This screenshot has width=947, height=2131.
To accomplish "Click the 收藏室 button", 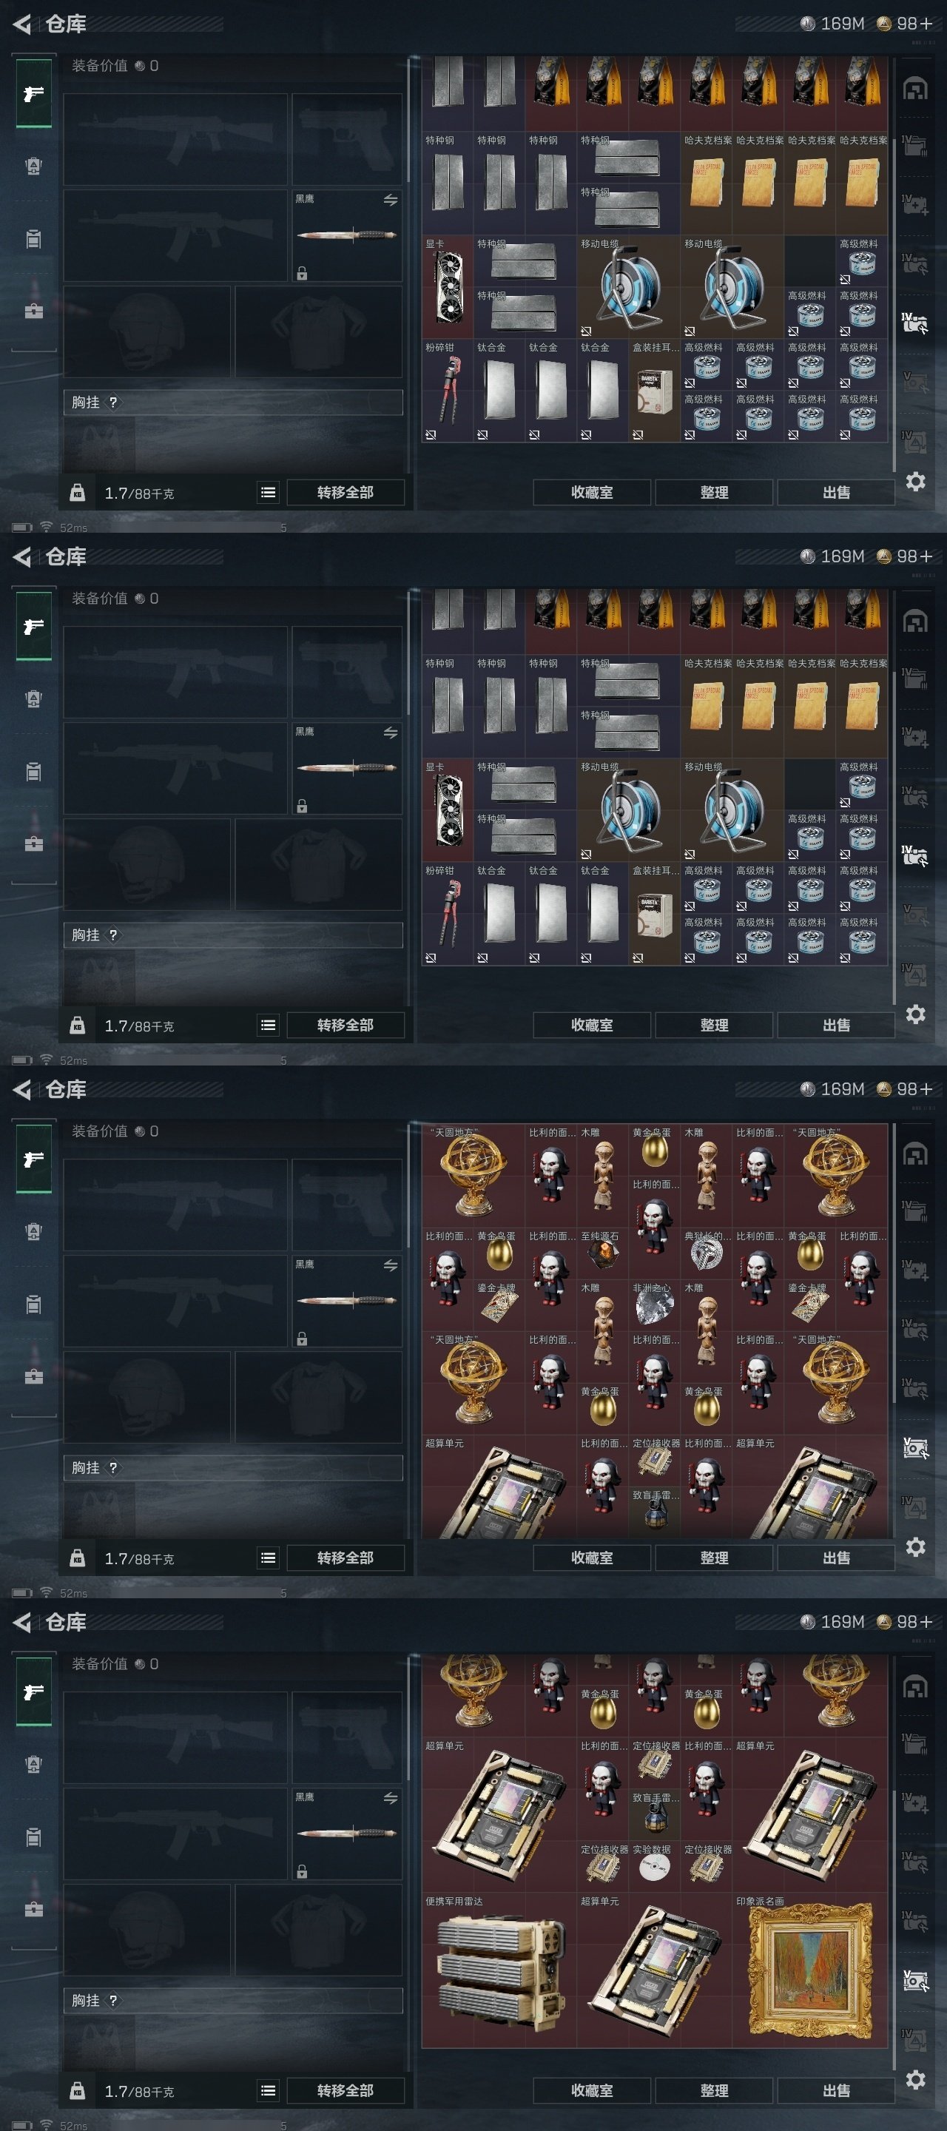I will [x=592, y=492].
